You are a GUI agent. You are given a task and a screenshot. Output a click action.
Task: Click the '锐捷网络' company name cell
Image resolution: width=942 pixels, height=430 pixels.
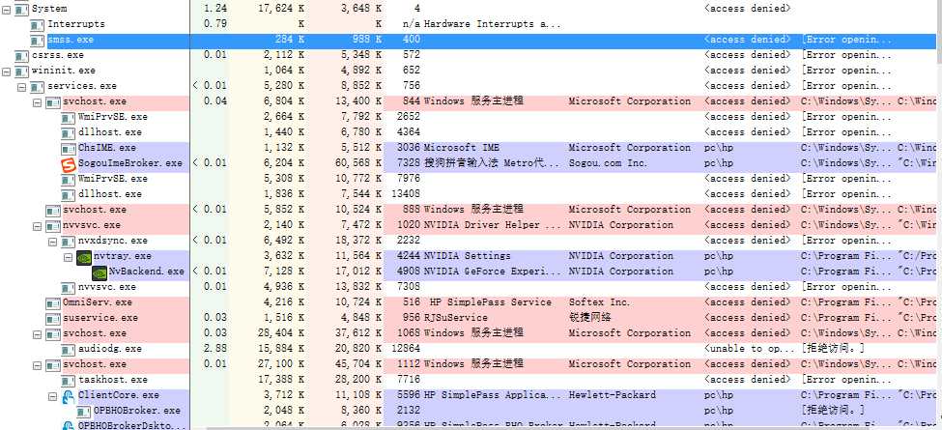pos(590,318)
